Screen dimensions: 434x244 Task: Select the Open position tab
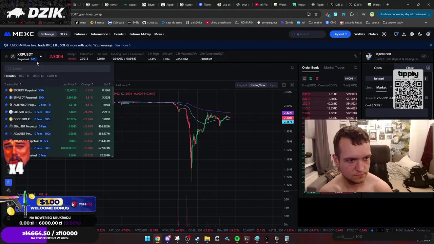(x=378, y=68)
